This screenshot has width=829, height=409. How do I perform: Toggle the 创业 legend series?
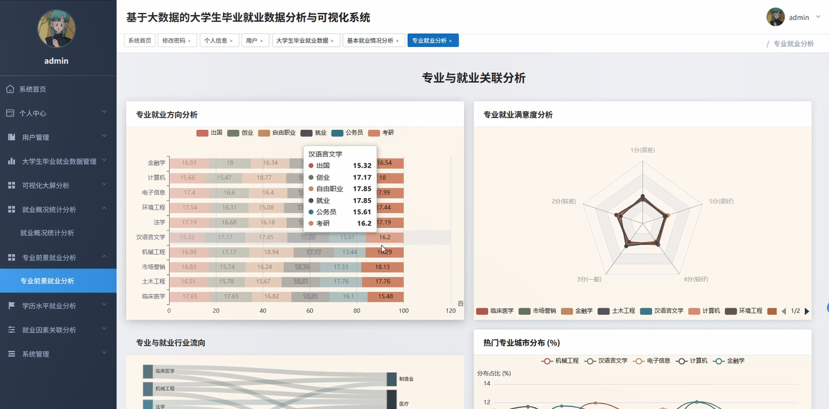[240, 133]
